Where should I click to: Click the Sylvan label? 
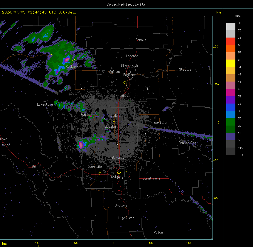tap(114, 72)
